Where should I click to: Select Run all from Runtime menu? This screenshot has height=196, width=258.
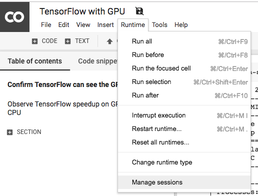click(184, 41)
